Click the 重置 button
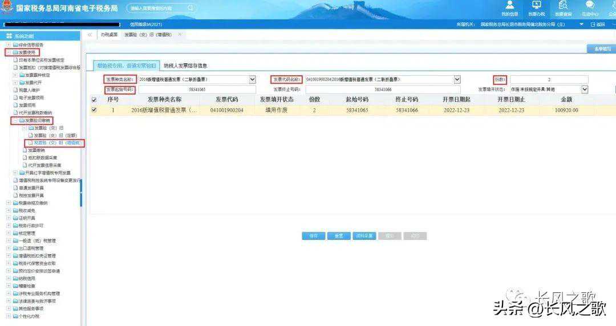616x326 pixels. click(339, 235)
